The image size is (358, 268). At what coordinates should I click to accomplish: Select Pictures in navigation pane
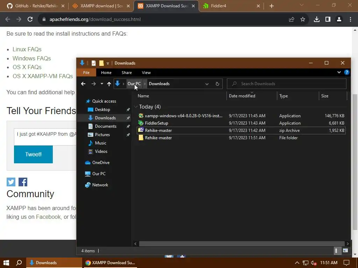(102, 135)
